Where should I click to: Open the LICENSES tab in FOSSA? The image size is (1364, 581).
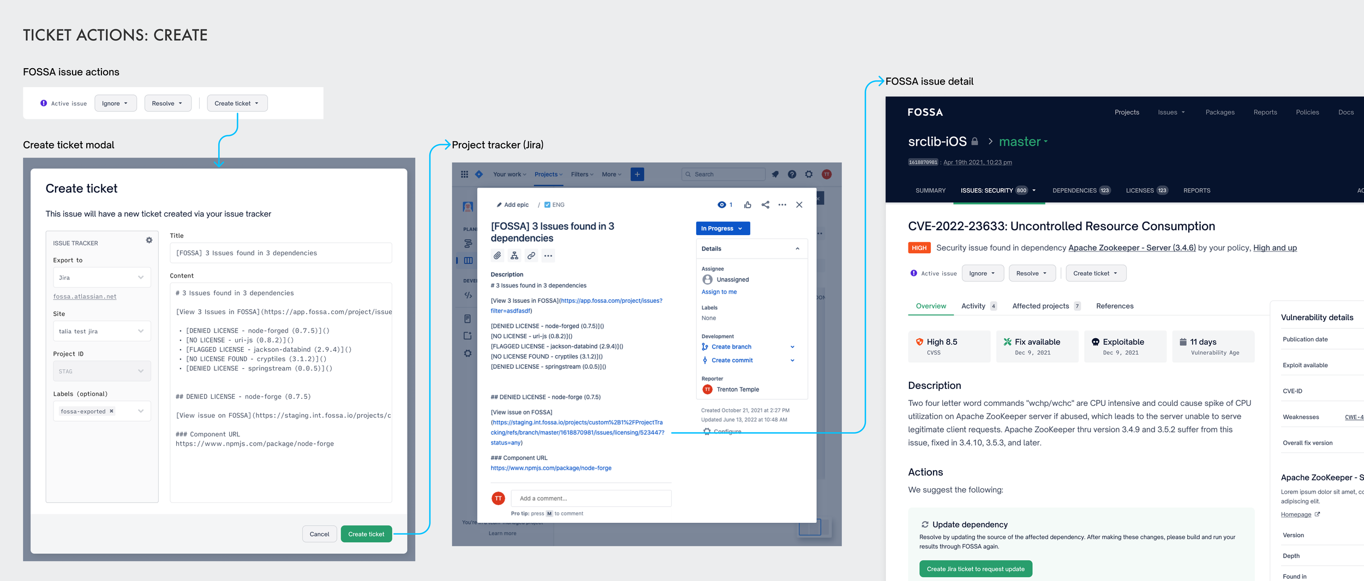pos(1146,190)
